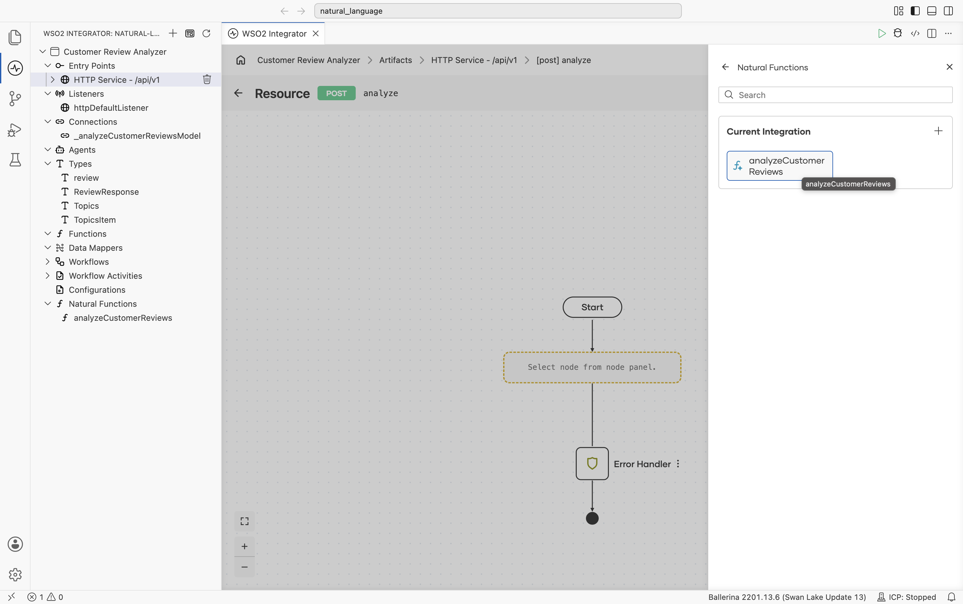
Task: Click plus icon in WSO2 Integrator sidebar header
Action: pyautogui.click(x=173, y=33)
